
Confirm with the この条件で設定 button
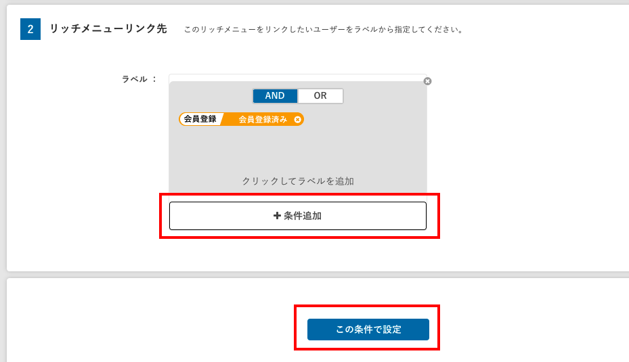coord(368,330)
